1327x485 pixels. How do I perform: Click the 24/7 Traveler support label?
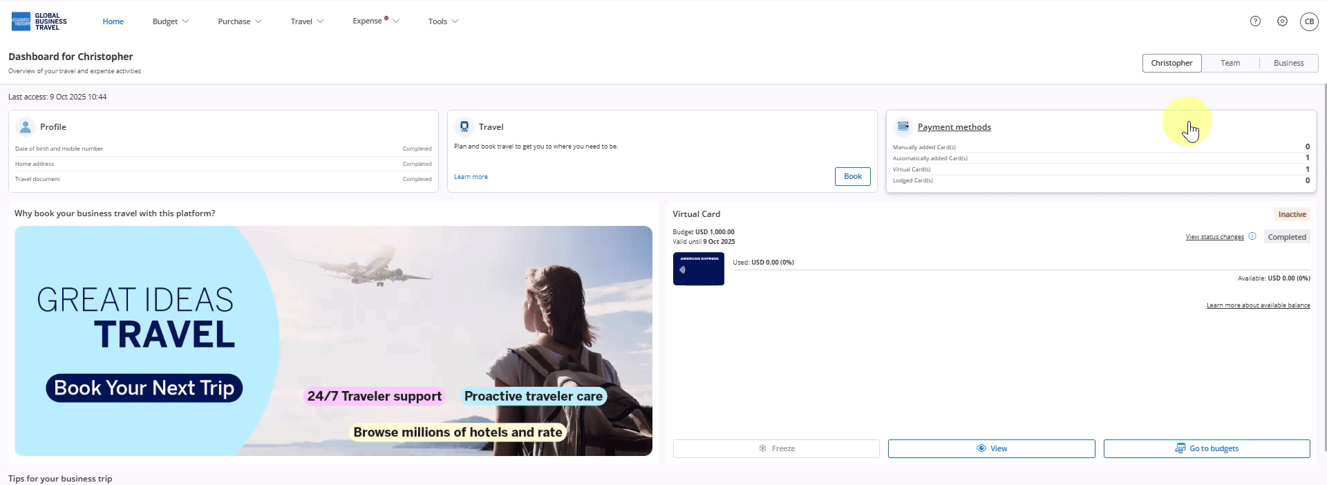[374, 396]
